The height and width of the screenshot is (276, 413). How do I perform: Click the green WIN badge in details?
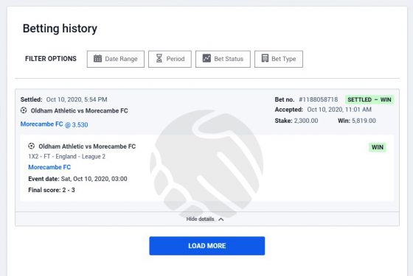point(378,147)
